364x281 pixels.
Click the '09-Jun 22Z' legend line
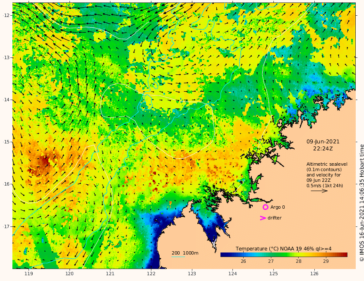[318, 180]
